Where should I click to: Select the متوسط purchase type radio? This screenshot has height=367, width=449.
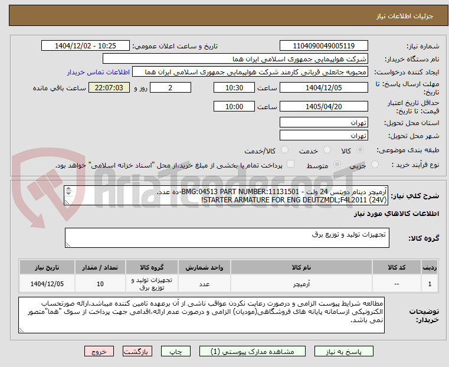tap(337, 164)
